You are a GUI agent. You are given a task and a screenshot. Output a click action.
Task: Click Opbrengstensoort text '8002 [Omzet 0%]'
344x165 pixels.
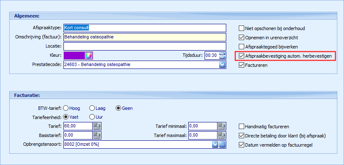tap(81, 145)
